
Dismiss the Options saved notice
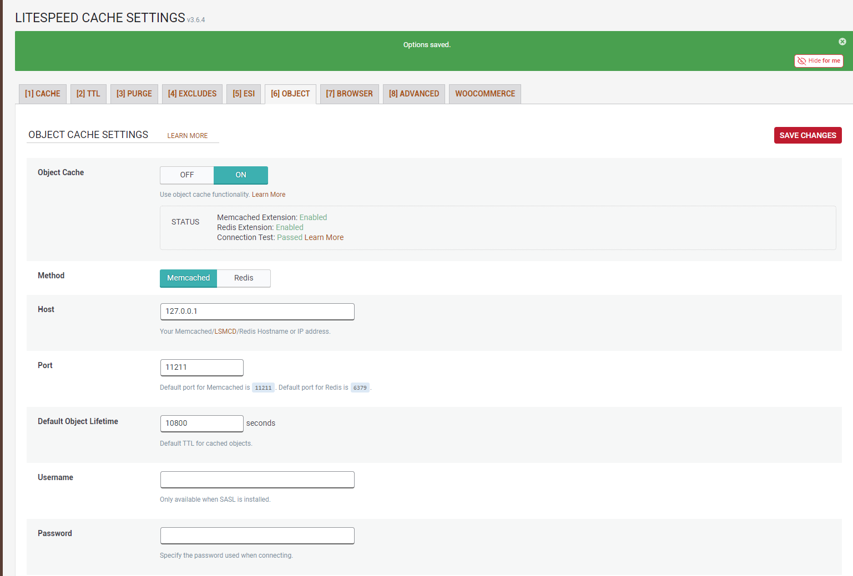(842, 42)
